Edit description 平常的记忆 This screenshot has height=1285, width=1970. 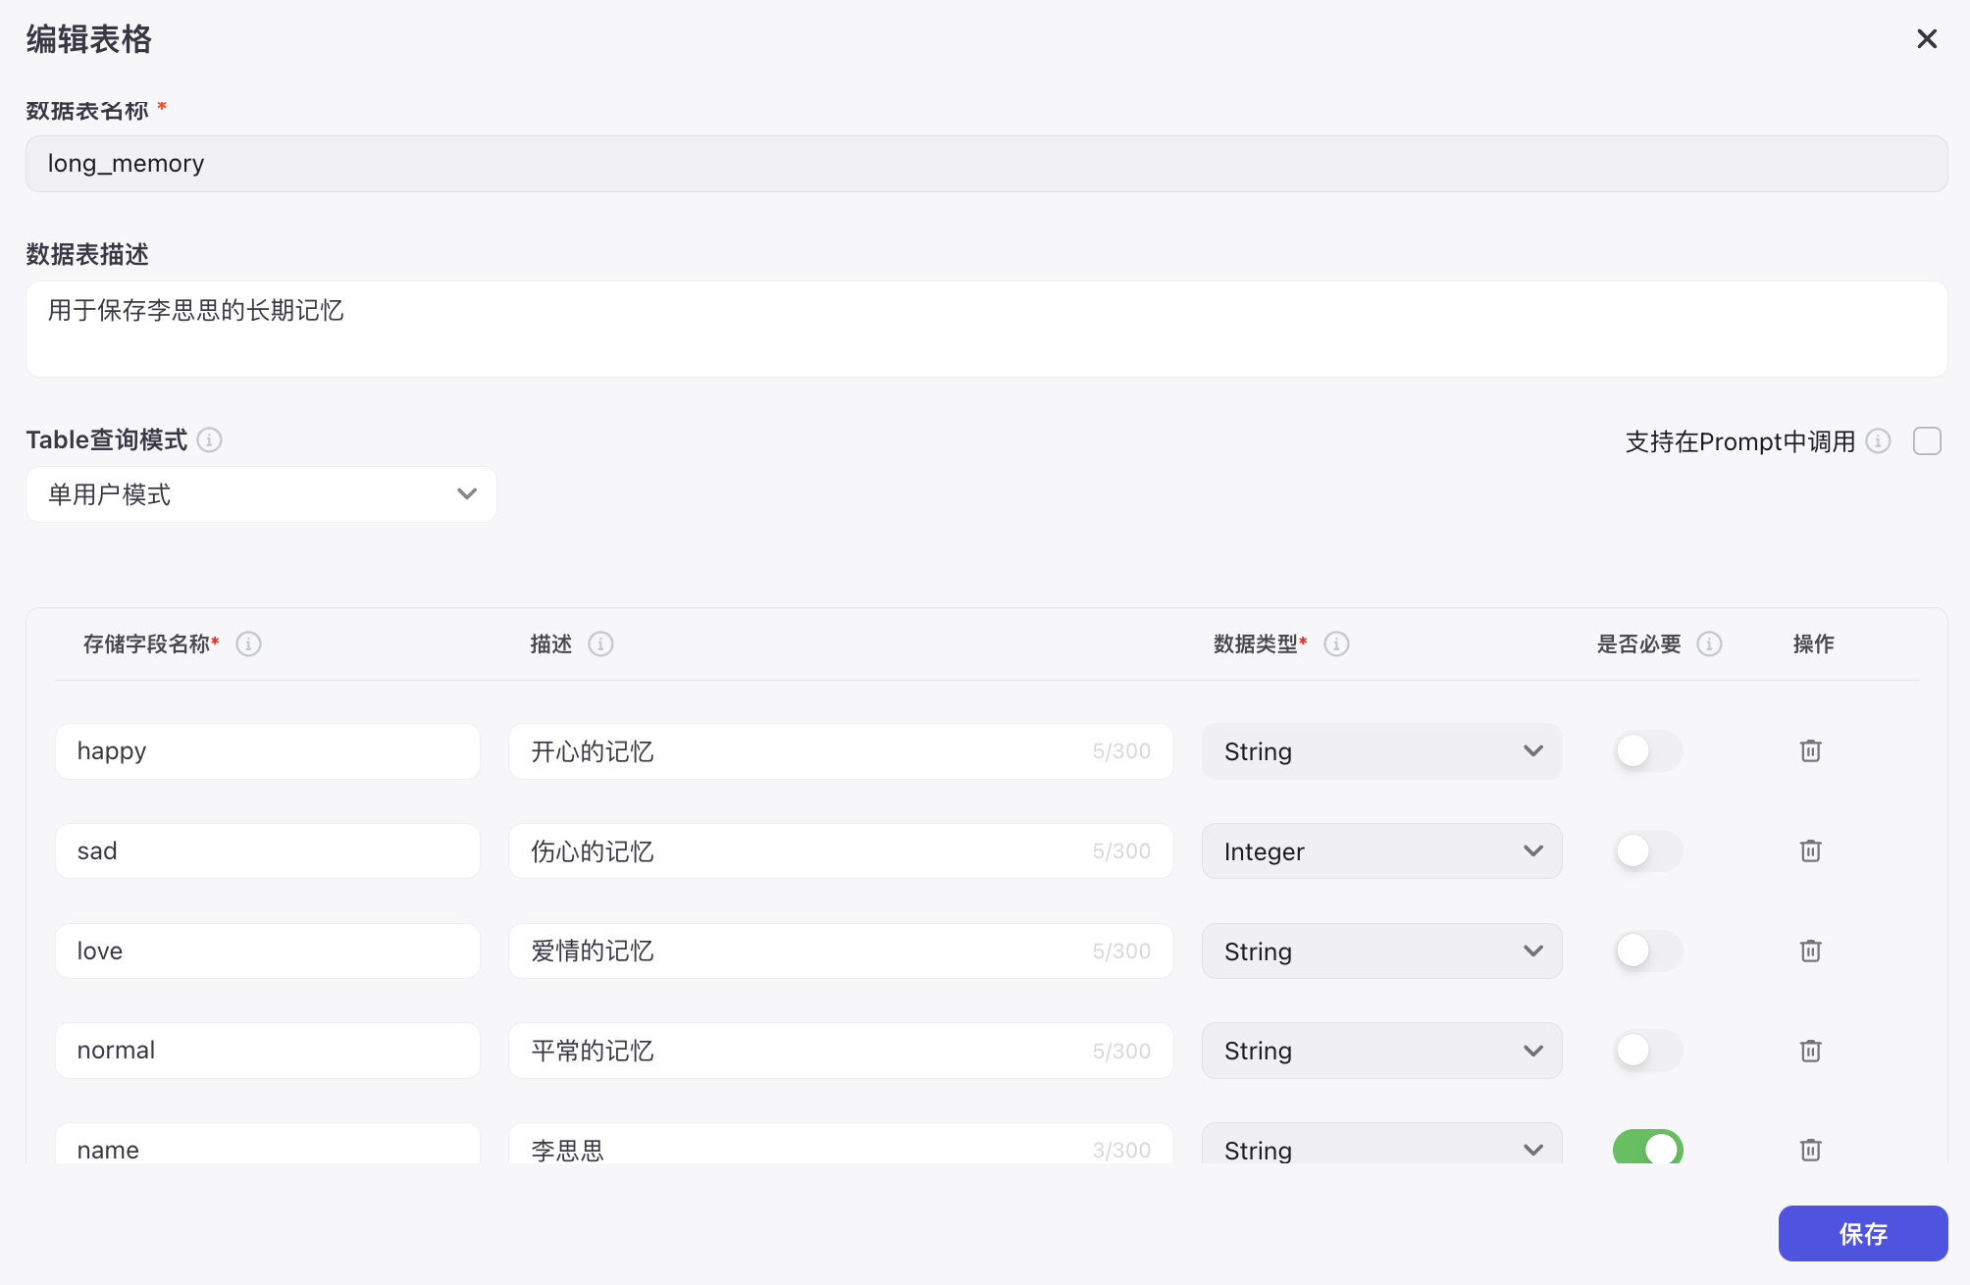[841, 1052]
